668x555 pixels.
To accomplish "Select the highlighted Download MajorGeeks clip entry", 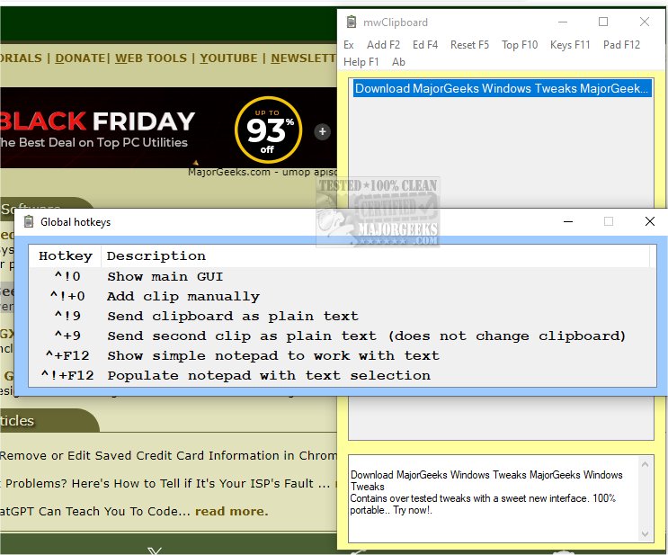I will coord(501,88).
